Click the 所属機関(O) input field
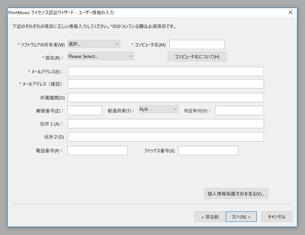The width and height of the screenshot is (305, 235). tap(165, 98)
